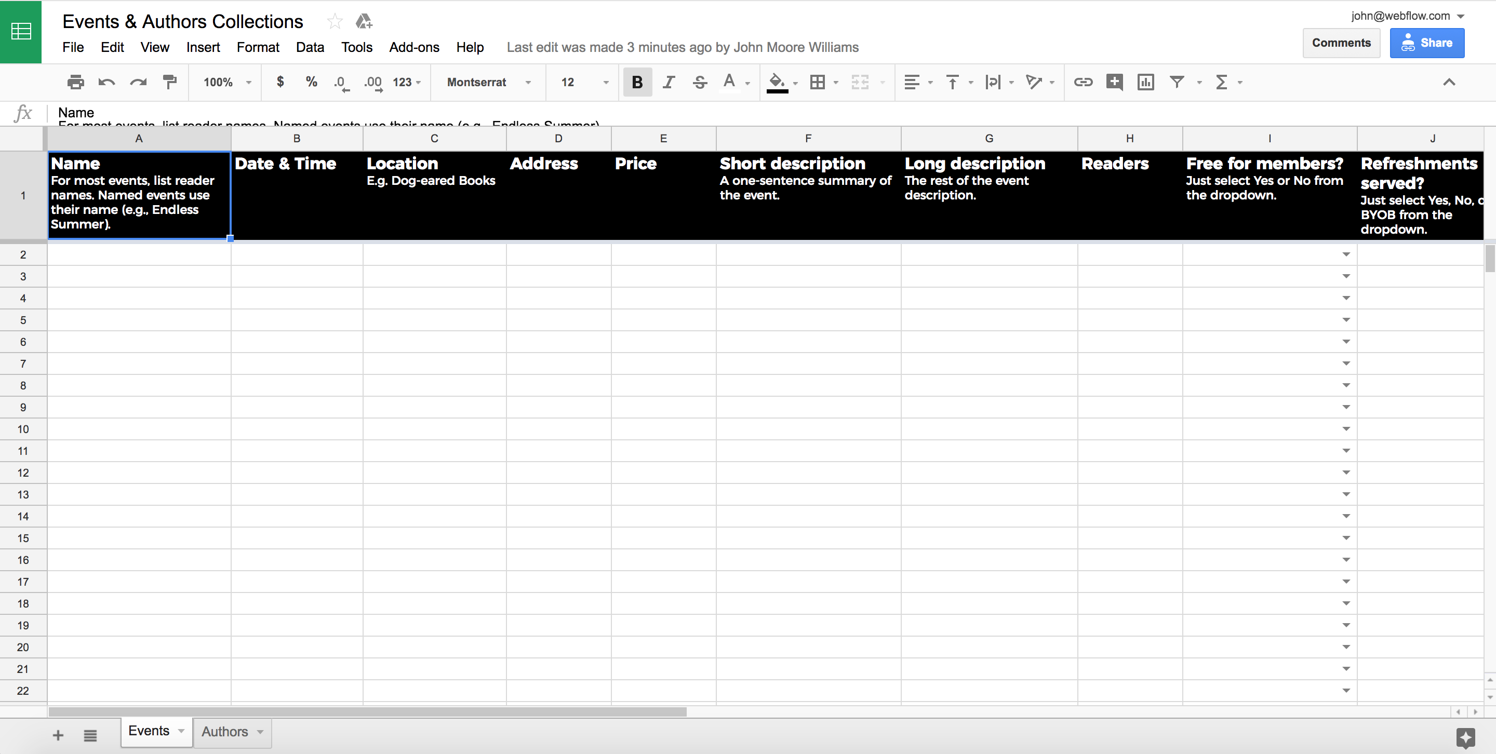
Task: Toggle Bold formatting
Action: (637, 83)
